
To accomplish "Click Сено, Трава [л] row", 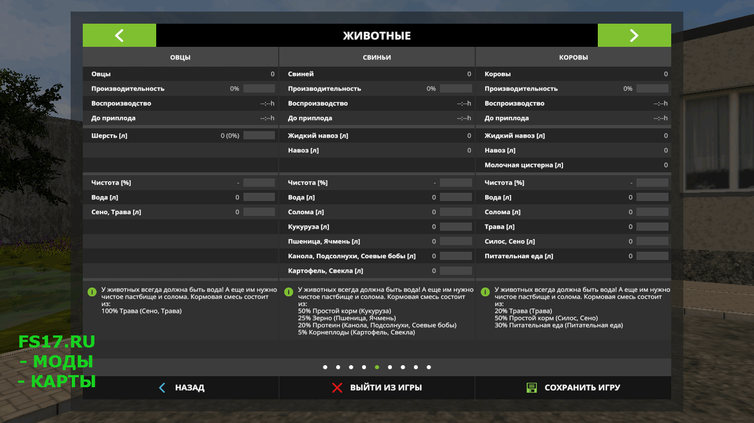I will click(180, 212).
